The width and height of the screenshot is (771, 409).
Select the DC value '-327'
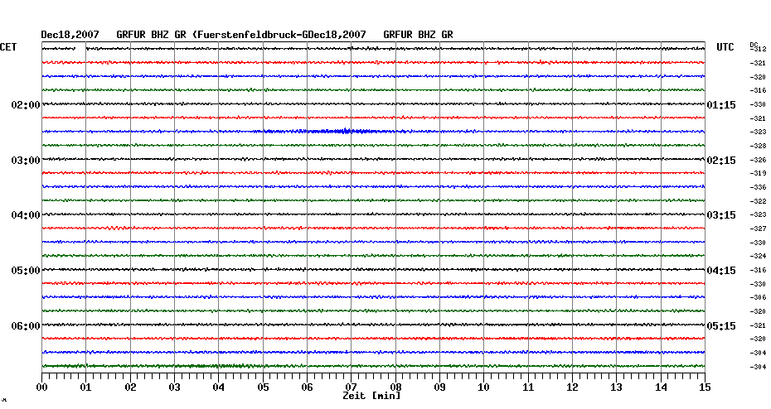tap(758, 229)
